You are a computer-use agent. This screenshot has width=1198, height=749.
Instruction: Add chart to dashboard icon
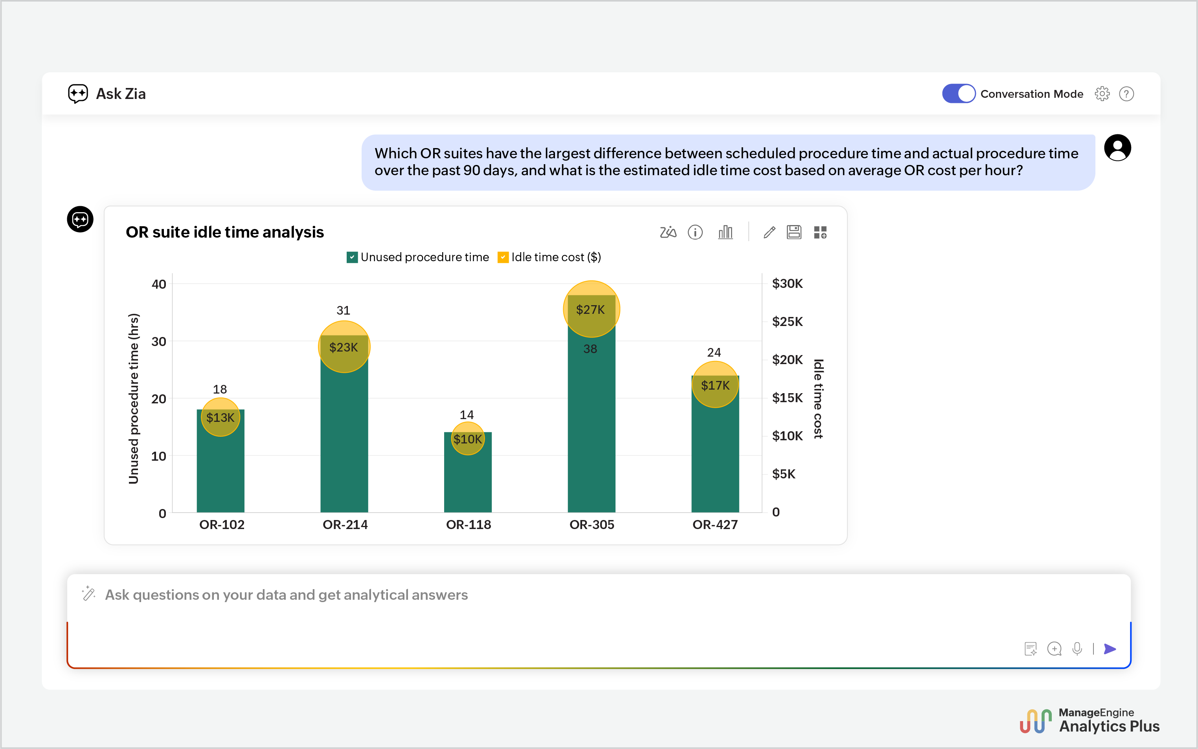click(820, 232)
